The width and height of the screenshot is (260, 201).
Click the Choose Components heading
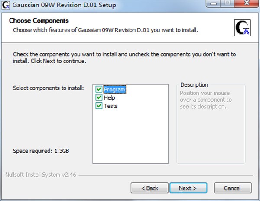pos(39,21)
